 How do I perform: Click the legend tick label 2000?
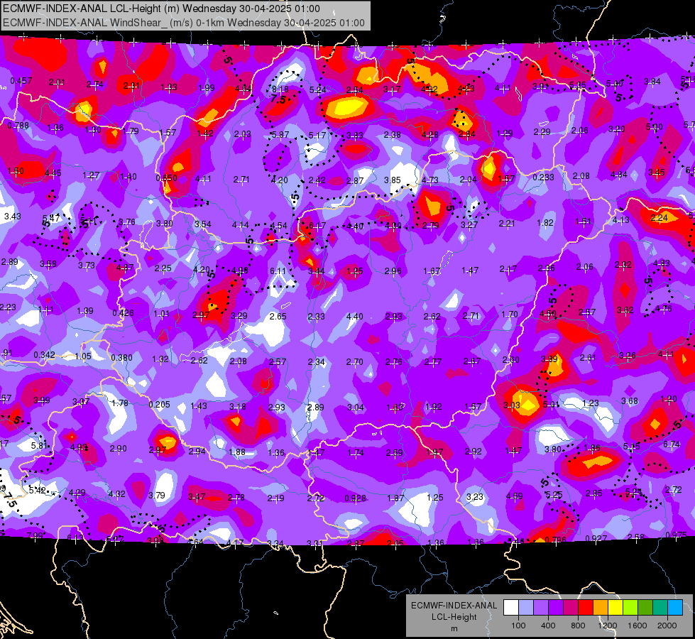coord(667,626)
